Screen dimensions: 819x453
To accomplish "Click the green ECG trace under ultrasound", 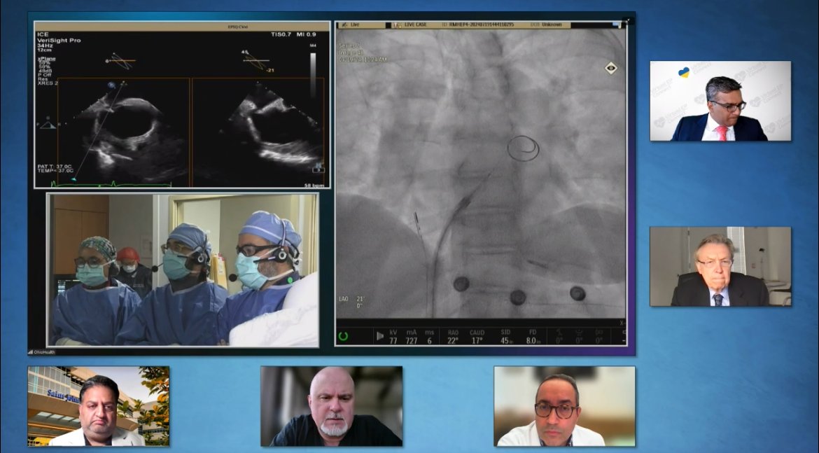I will point(111,184).
